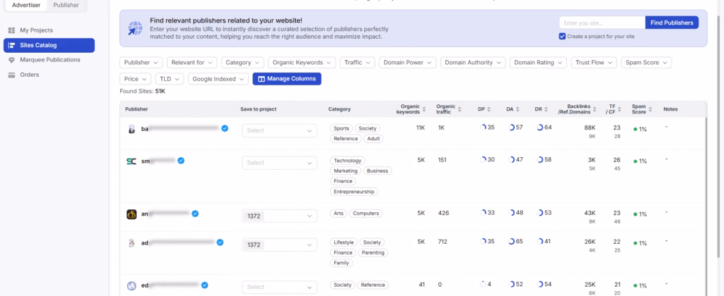Click the Orders sidebar icon
Screen dimensions: 724x296
tap(11, 75)
